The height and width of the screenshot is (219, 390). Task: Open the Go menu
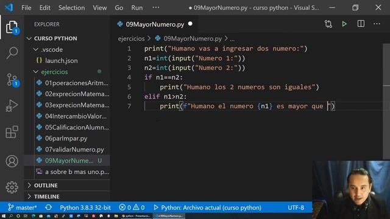[119, 8]
